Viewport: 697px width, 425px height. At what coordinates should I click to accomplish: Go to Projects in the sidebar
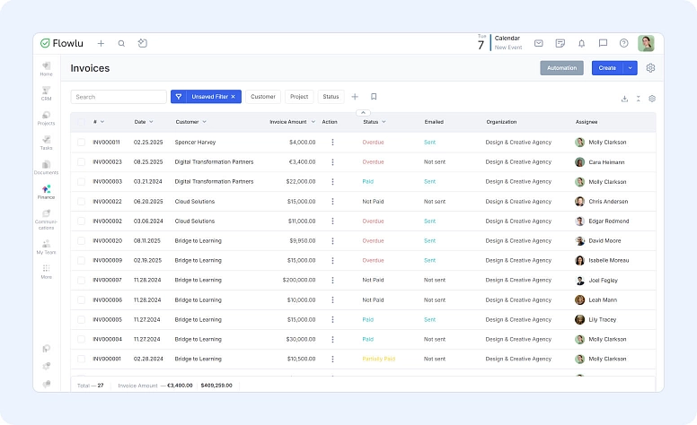(46, 117)
